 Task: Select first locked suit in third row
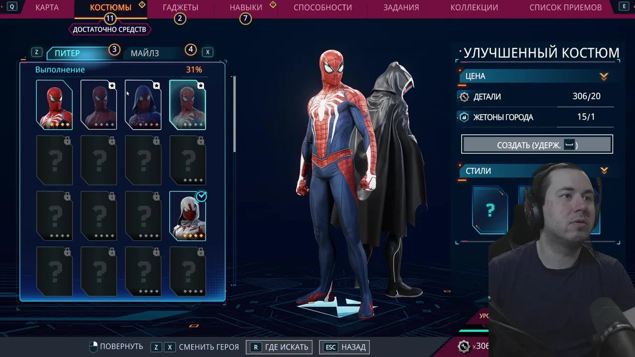(54, 216)
